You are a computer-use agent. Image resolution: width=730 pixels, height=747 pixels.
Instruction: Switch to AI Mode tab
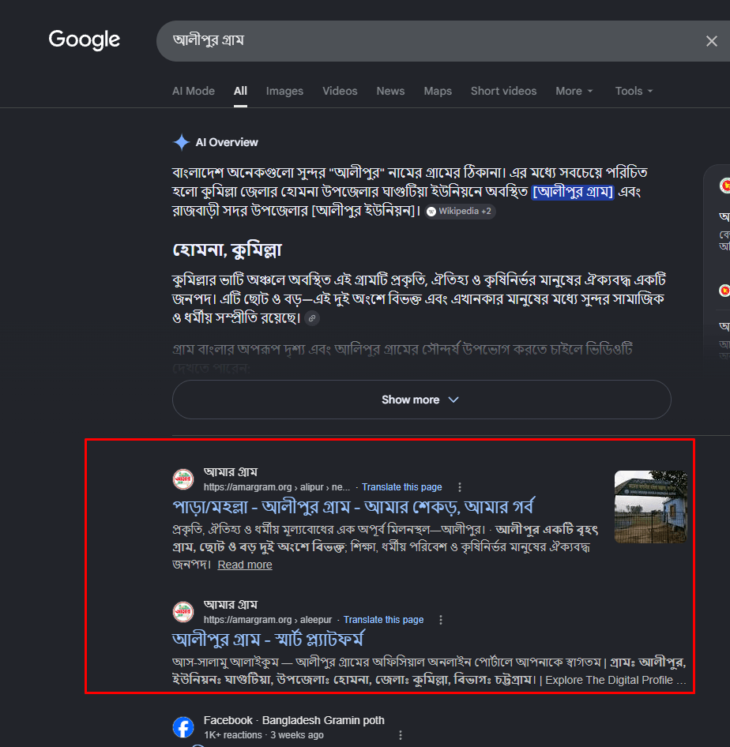click(x=194, y=91)
